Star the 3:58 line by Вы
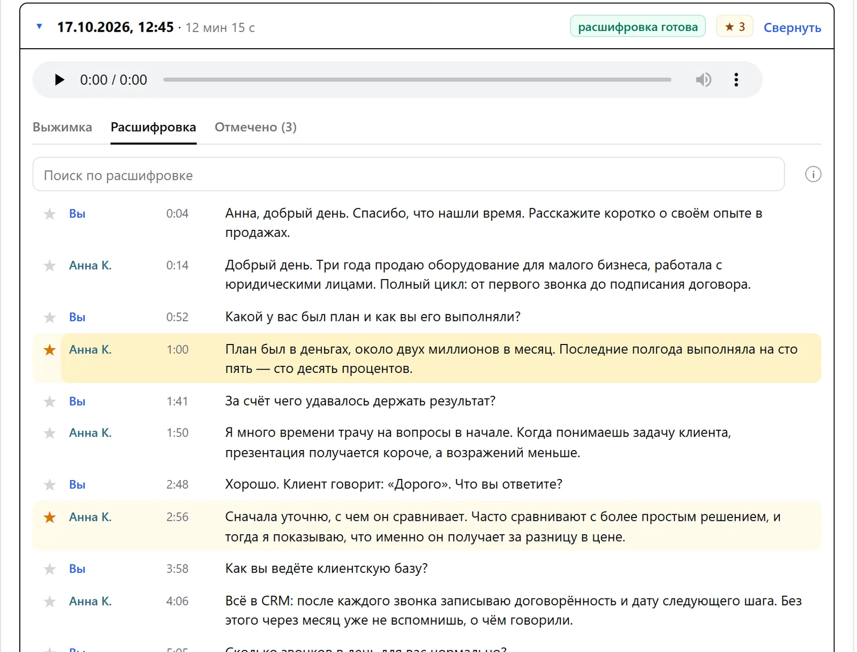This screenshot has height=652, width=857. pyautogui.click(x=49, y=569)
